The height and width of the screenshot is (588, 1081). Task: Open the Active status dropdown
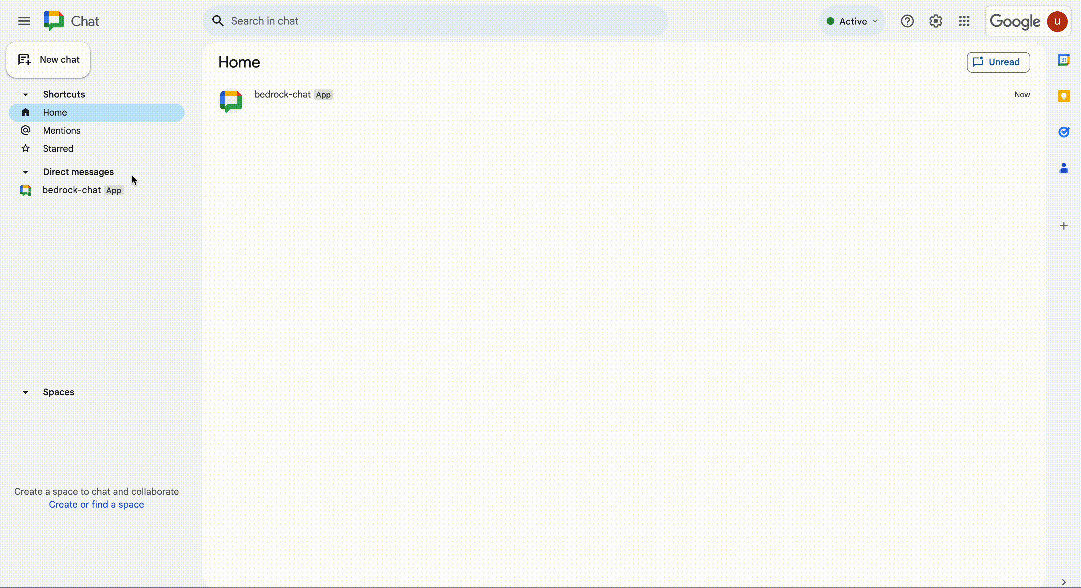tap(852, 21)
